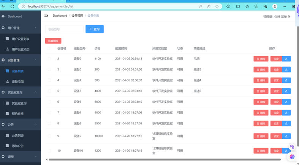The height and width of the screenshot is (165, 299).
Task: Check the select-all checkbox in table header
Action: 49,49
